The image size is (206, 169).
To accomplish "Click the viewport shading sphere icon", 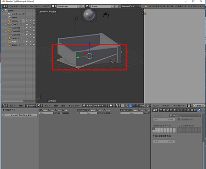I will point(111,106).
